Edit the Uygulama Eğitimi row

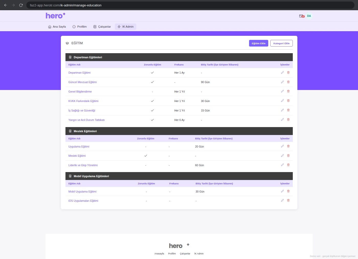[x=282, y=146]
